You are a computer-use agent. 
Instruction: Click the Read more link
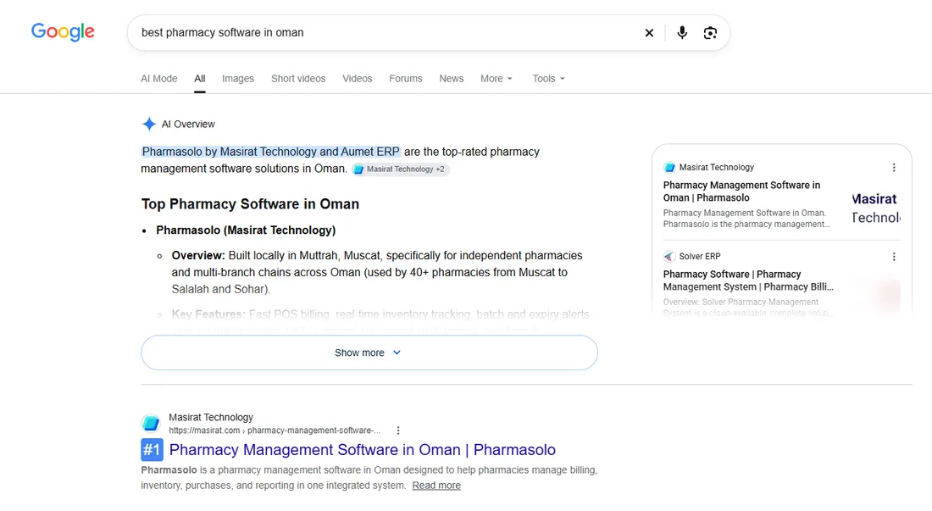click(436, 486)
